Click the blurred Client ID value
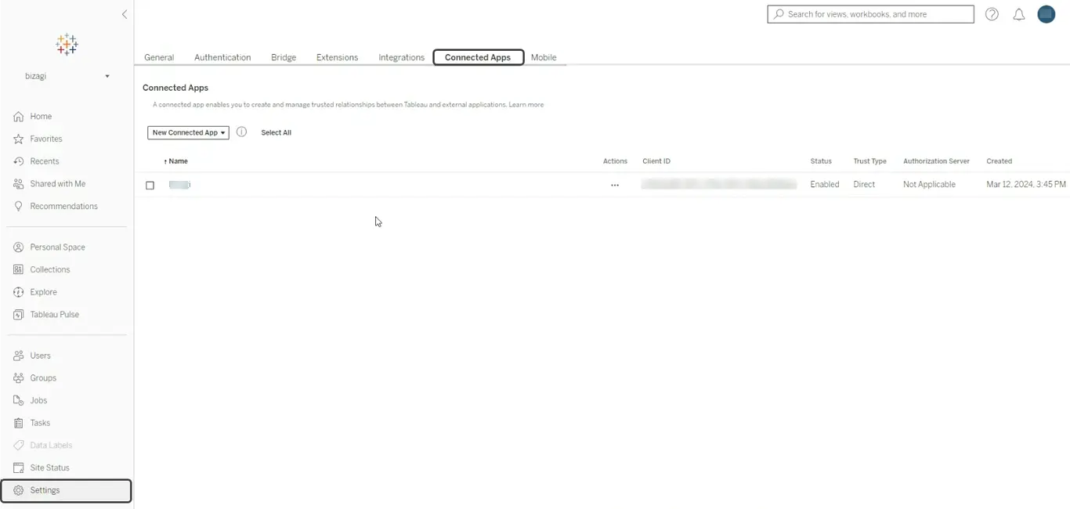The width and height of the screenshot is (1070, 509). pyautogui.click(x=719, y=185)
